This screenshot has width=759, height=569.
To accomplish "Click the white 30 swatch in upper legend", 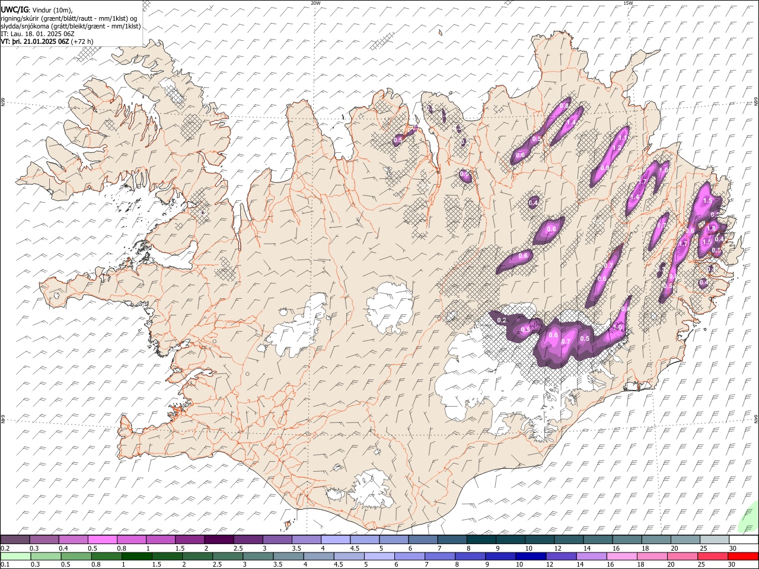I will [x=744, y=540].
